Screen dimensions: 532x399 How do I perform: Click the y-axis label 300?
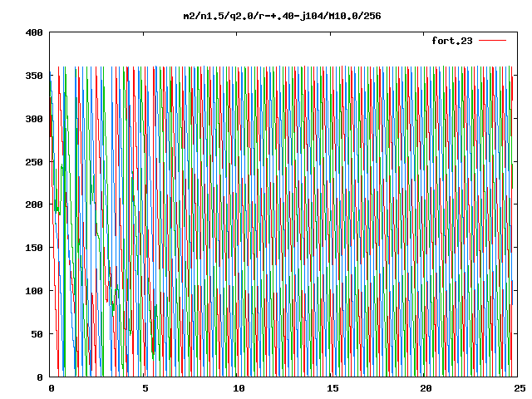click(34, 119)
